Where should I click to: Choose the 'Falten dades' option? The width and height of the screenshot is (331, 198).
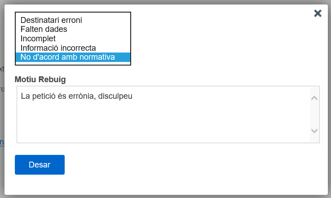(44, 29)
